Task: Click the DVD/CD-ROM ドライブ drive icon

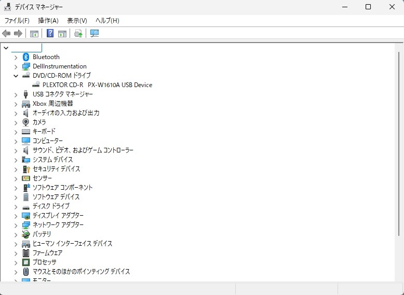Action: pyautogui.click(x=26, y=75)
